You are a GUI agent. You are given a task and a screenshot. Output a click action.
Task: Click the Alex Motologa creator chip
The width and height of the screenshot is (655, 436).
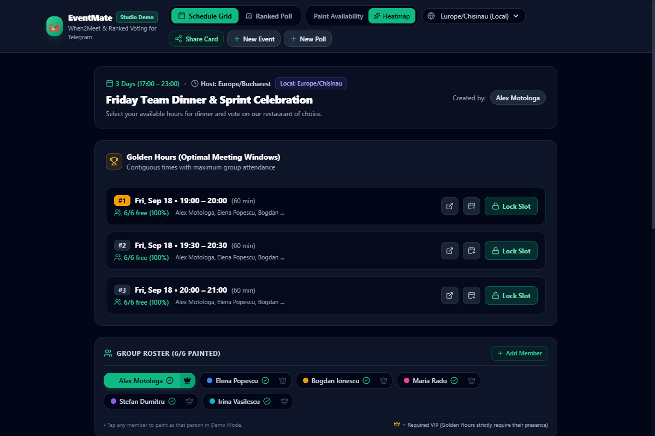pos(517,98)
